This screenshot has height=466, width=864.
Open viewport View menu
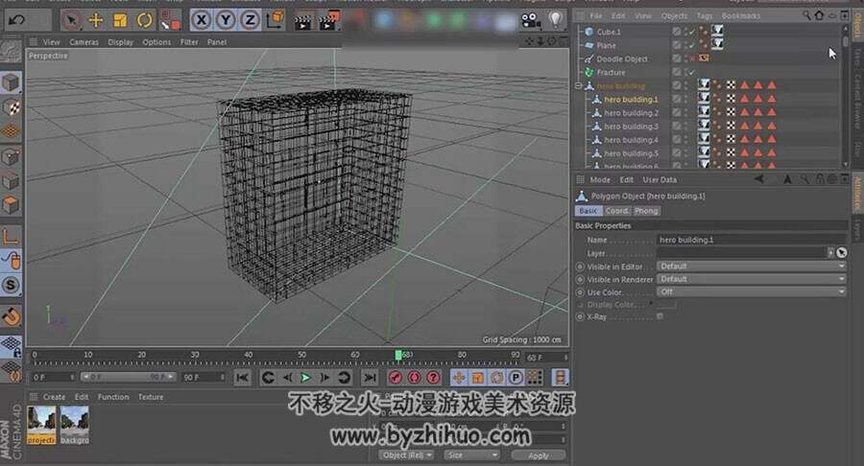click(x=51, y=42)
